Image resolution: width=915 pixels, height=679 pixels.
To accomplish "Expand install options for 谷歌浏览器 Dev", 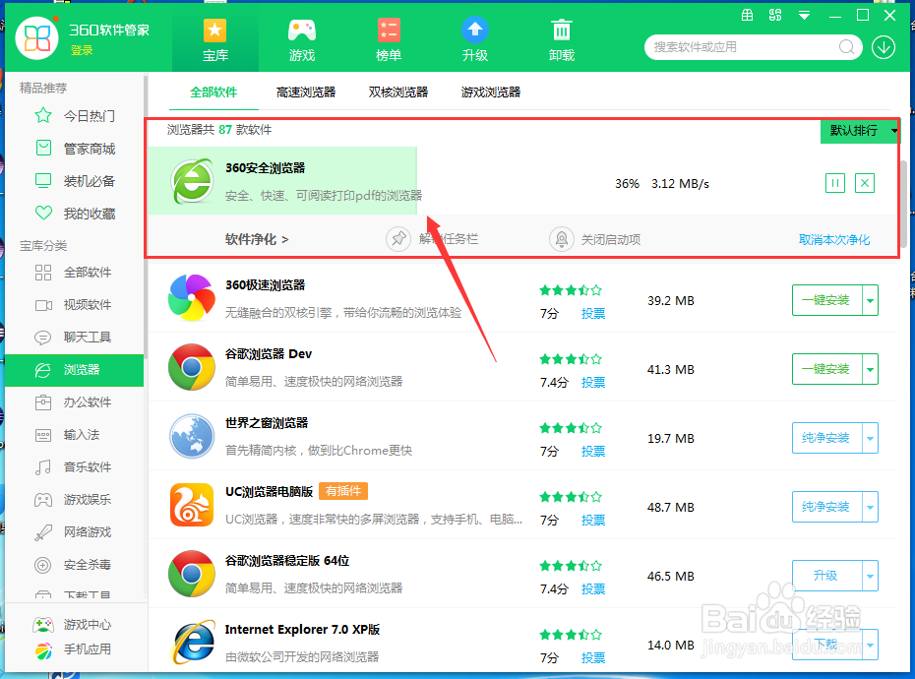I will pos(870,370).
